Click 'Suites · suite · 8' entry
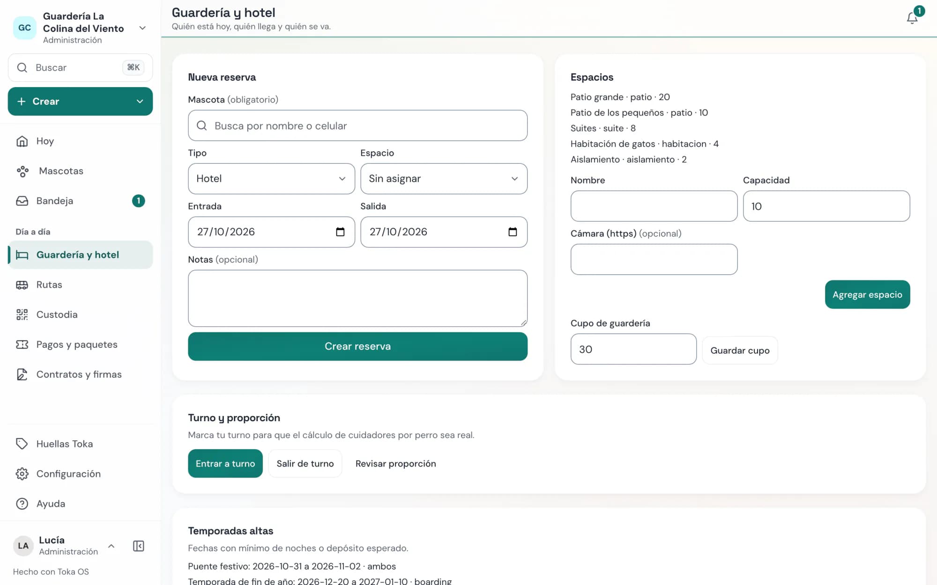937x585 pixels. (603, 128)
